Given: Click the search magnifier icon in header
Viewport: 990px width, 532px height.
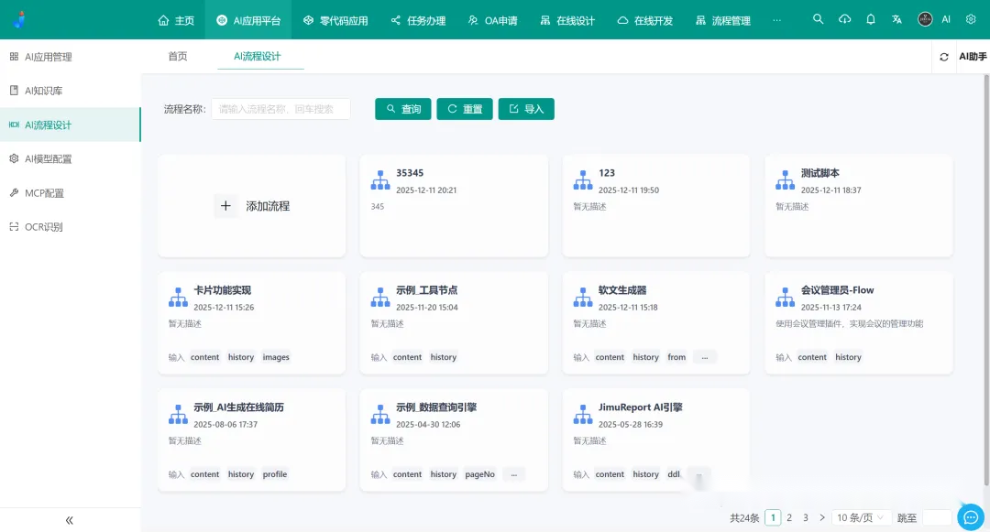Looking at the screenshot, I should click(819, 19).
